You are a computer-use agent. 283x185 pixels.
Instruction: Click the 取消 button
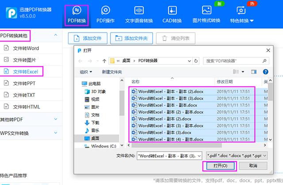tap(253, 166)
